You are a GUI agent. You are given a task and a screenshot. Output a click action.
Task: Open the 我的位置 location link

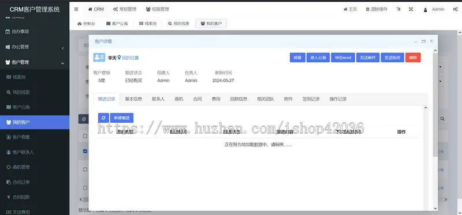tap(128, 58)
